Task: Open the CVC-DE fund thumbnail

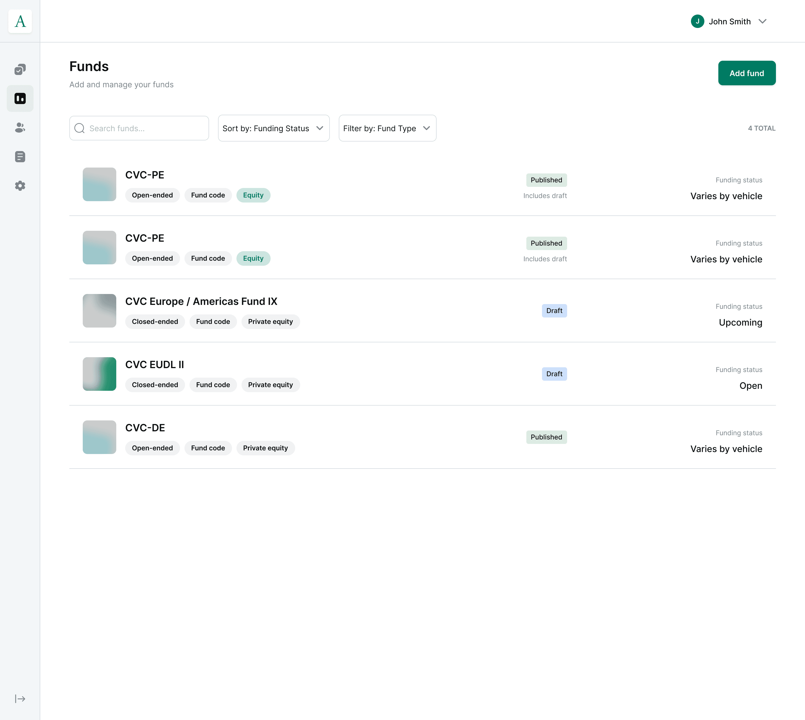Action: pos(99,437)
